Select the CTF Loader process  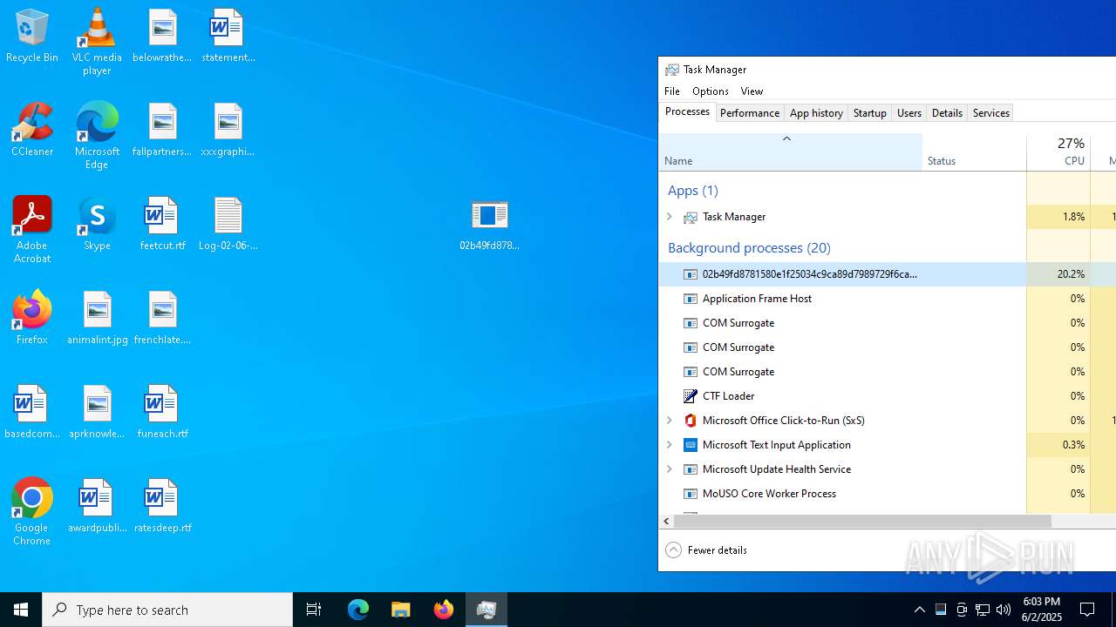pyautogui.click(x=887, y=396)
